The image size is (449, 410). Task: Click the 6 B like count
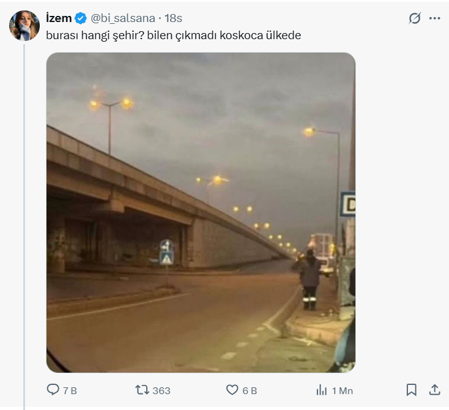[250, 390]
